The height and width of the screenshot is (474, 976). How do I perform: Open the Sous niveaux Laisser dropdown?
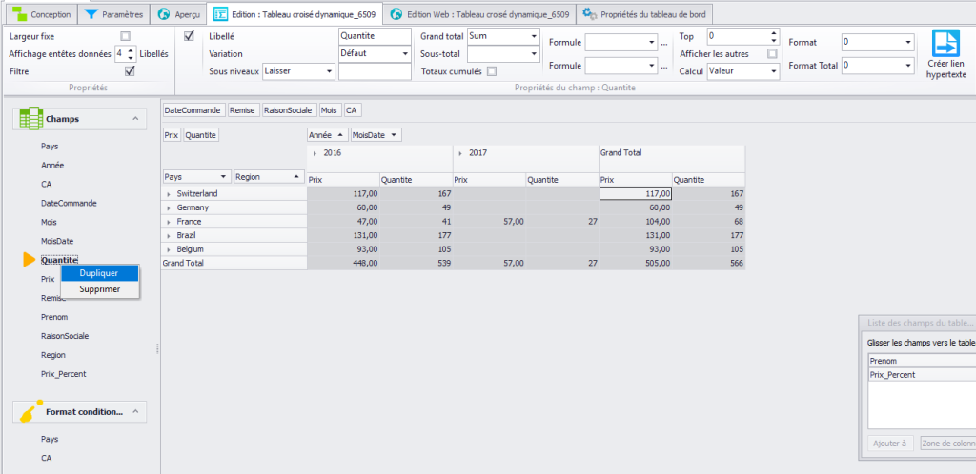(329, 71)
